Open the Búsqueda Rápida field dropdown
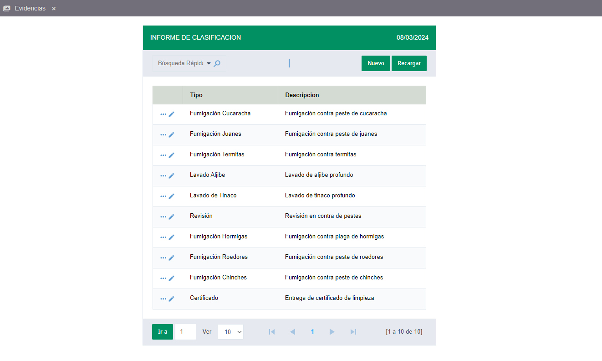Image resolution: width=602 pixels, height=361 pixels. click(209, 63)
